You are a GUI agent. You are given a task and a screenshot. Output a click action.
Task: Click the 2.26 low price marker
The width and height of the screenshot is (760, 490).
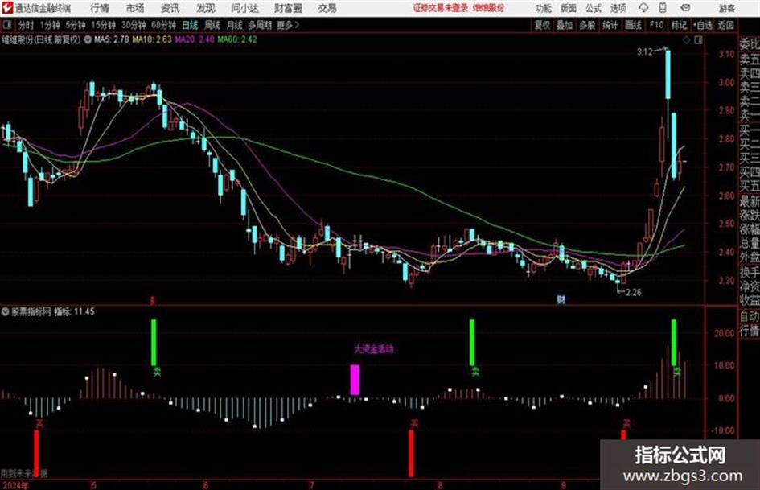click(x=634, y=293)
